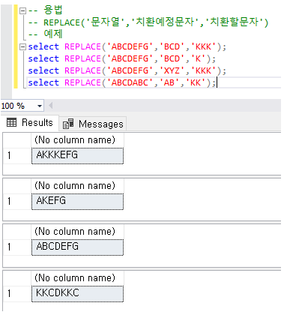Click column header above ABCDEFG result
287x318 pixels.
(x=77, y=232)
